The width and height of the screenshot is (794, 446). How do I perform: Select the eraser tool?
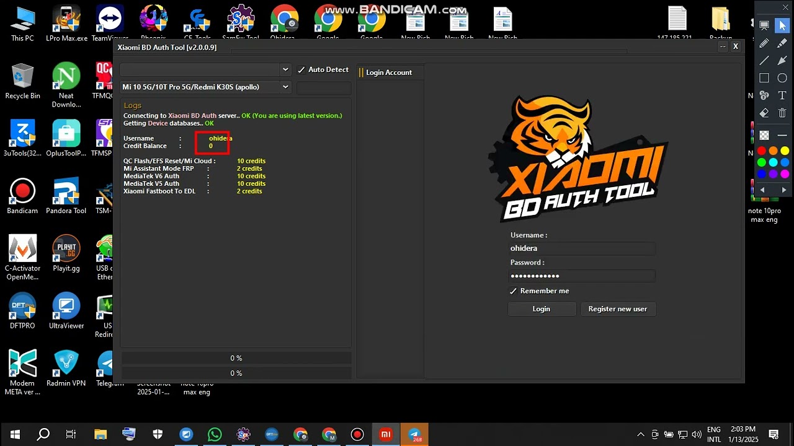tap(764, 113)
